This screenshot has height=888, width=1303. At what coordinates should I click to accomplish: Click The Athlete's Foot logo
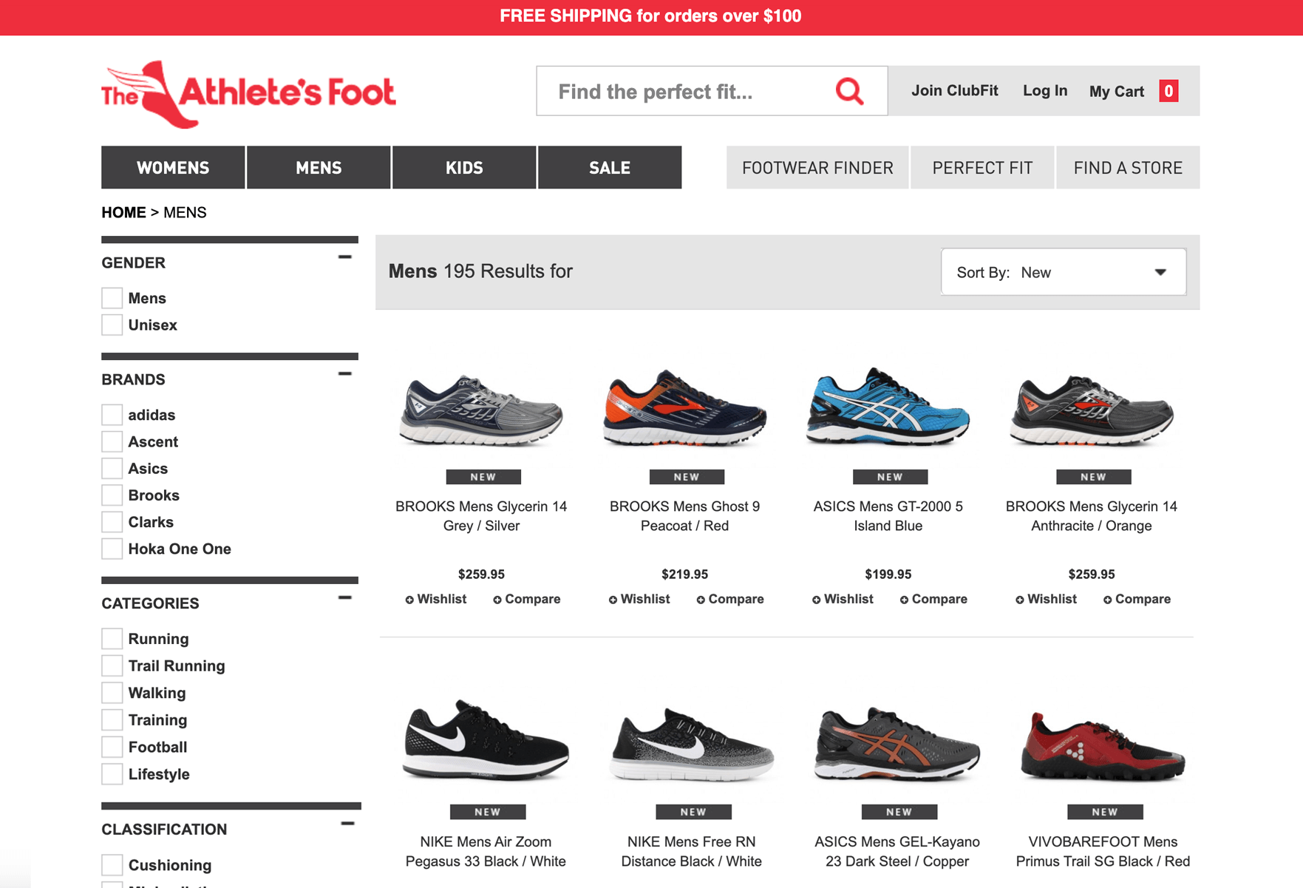(248, 94)
